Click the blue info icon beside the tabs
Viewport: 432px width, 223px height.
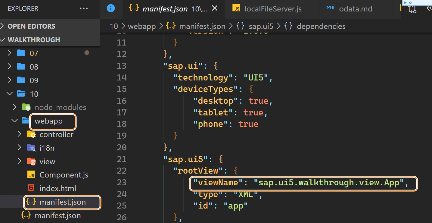[x=111, y=9]
